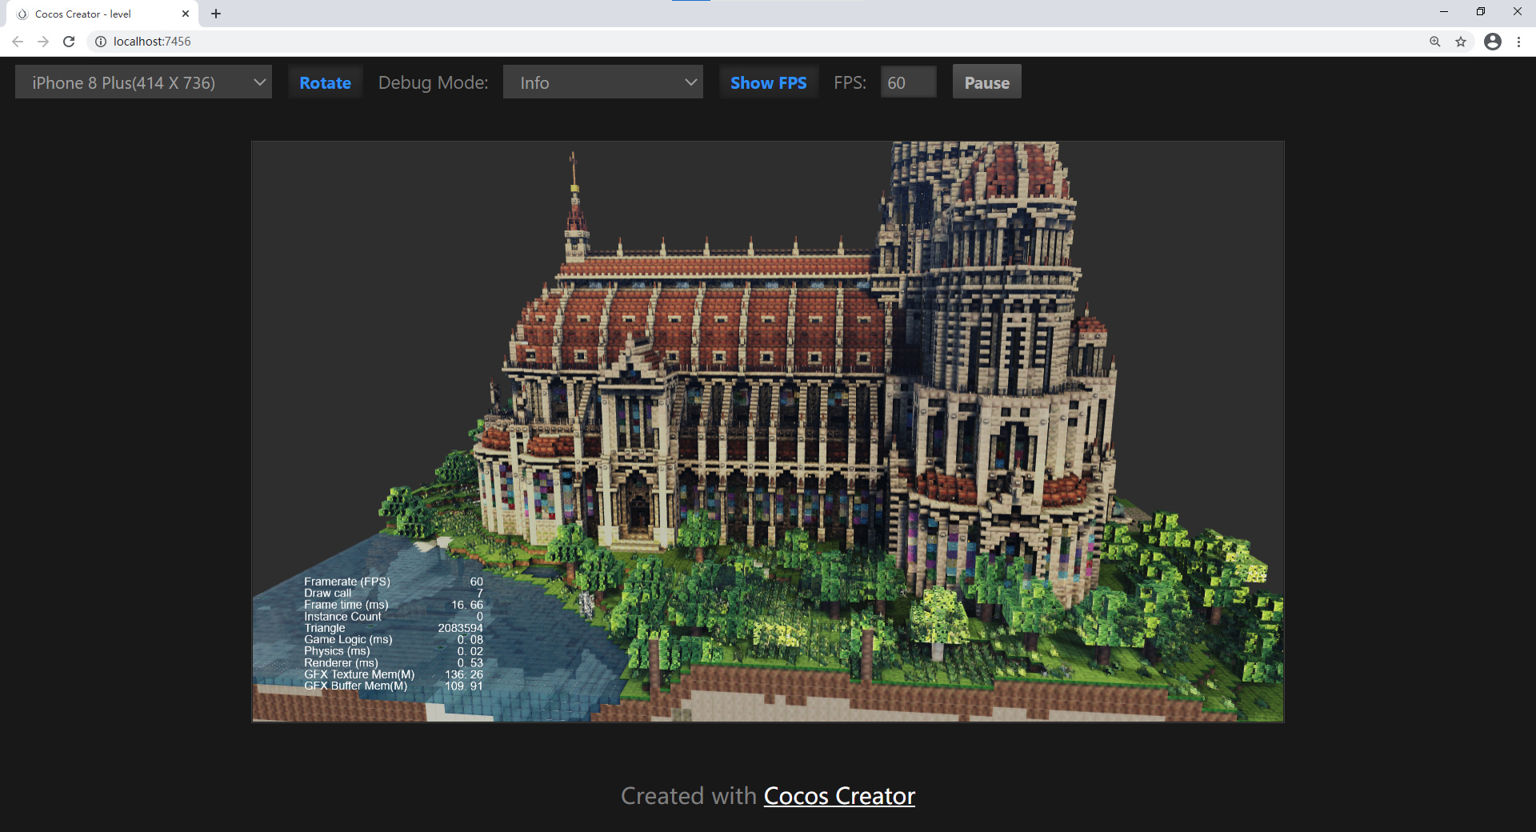Open the Cocos Creator link
Viewport: 1536px width, 832px height.
pos(839,796)
